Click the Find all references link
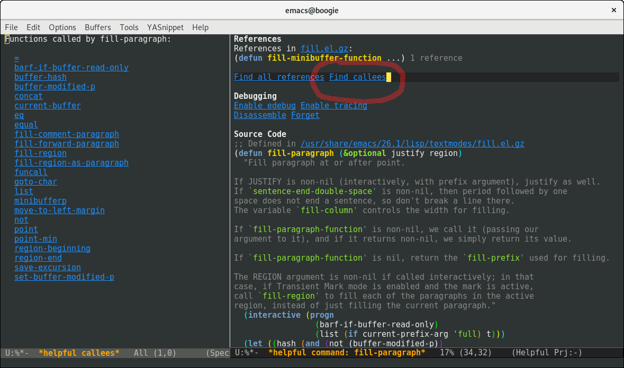This screenshot has height=368, width=624. (x=279, y=77)
